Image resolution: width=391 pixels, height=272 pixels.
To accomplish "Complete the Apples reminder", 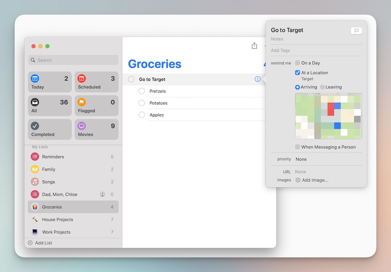I will [142, 115].
